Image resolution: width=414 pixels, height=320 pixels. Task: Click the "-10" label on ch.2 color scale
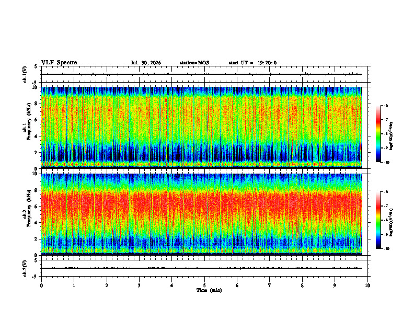(386, 248)
